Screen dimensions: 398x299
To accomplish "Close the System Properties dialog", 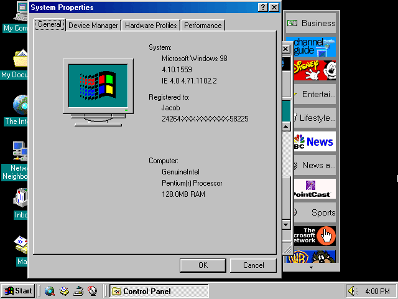I will pyautogui.click(x=274, y=7).
